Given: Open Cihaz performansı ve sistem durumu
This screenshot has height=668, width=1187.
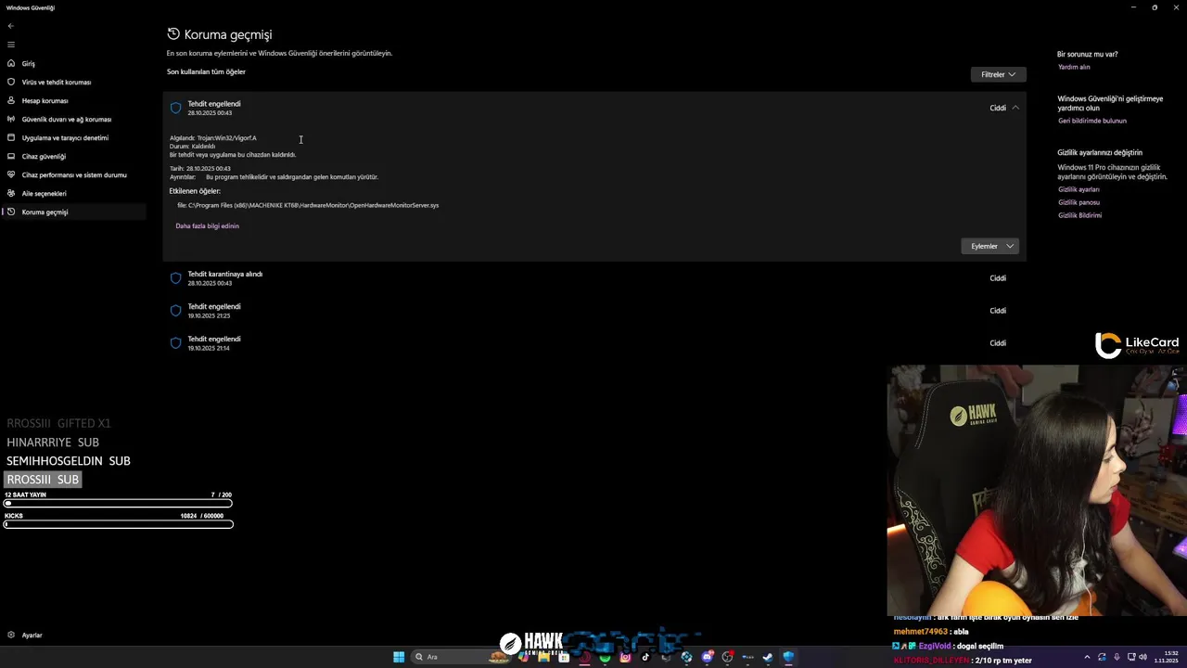Looking at the screenshot, I should (74, 175).
